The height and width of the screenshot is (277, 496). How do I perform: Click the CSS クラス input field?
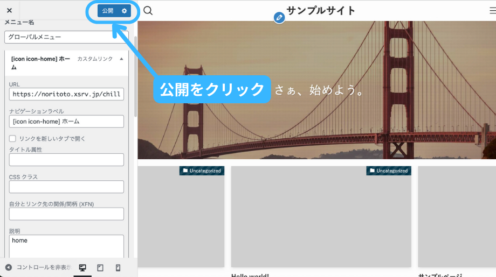coord(66,187)
